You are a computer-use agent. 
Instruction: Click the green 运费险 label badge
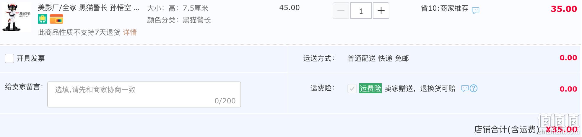pos(370,88)
